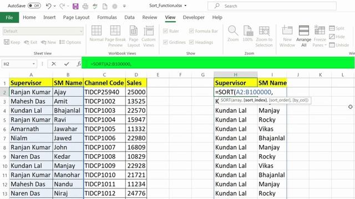The image size is (355, 199).
Task: Open the Review ribbon tab
Action: click(150, 17)
